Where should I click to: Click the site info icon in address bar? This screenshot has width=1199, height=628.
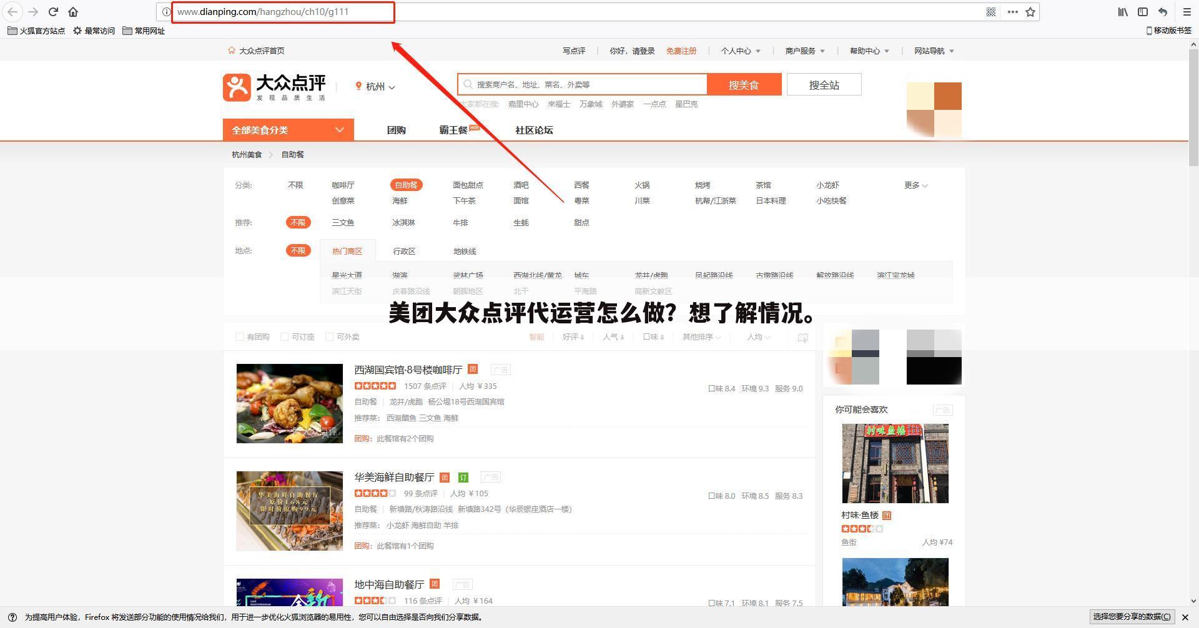pos(166,12)
